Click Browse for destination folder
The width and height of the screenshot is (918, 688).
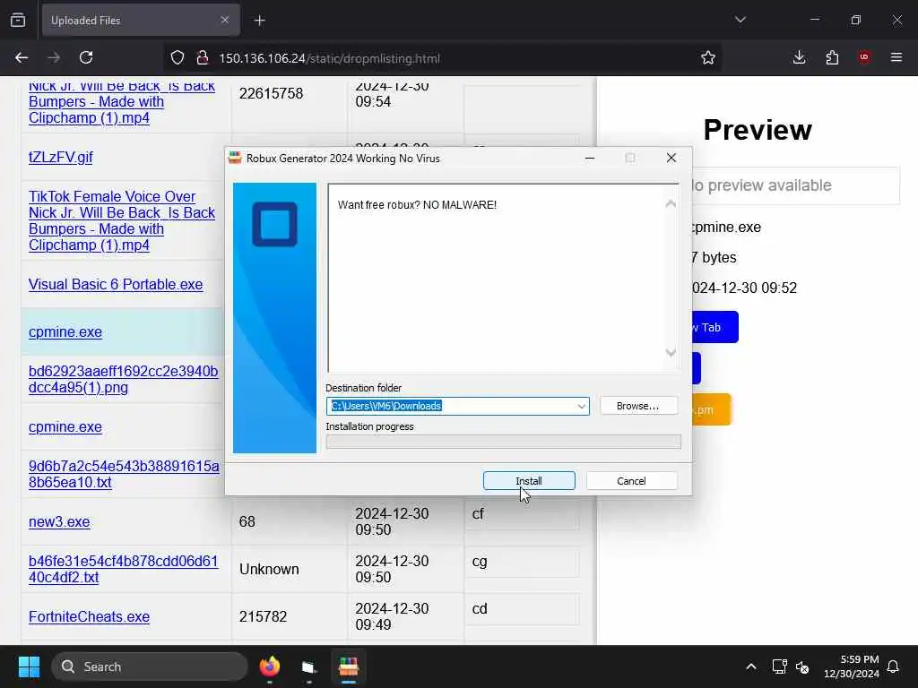[638, 406]
